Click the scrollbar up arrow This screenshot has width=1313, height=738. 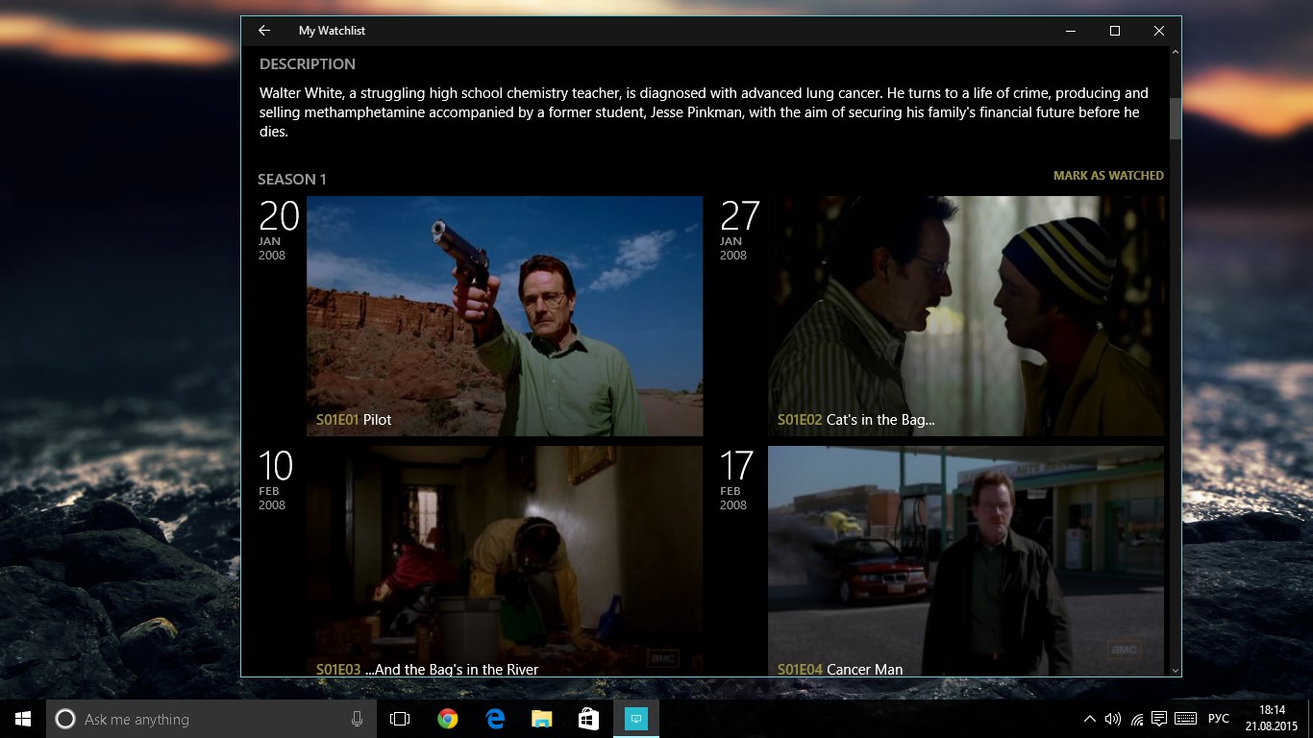1175,52
